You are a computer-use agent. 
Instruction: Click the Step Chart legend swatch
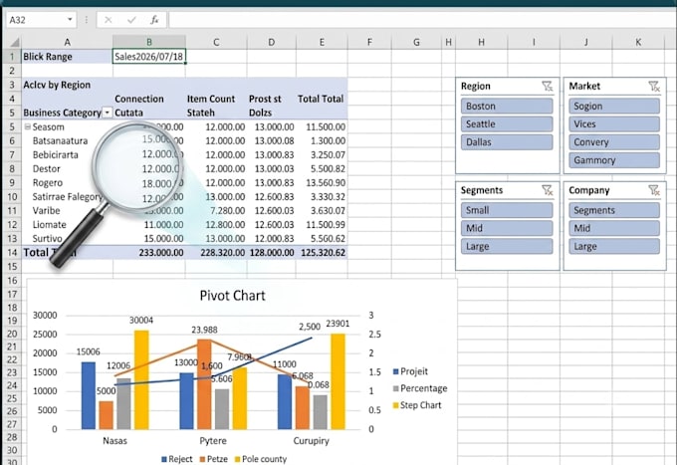(395, 405)
